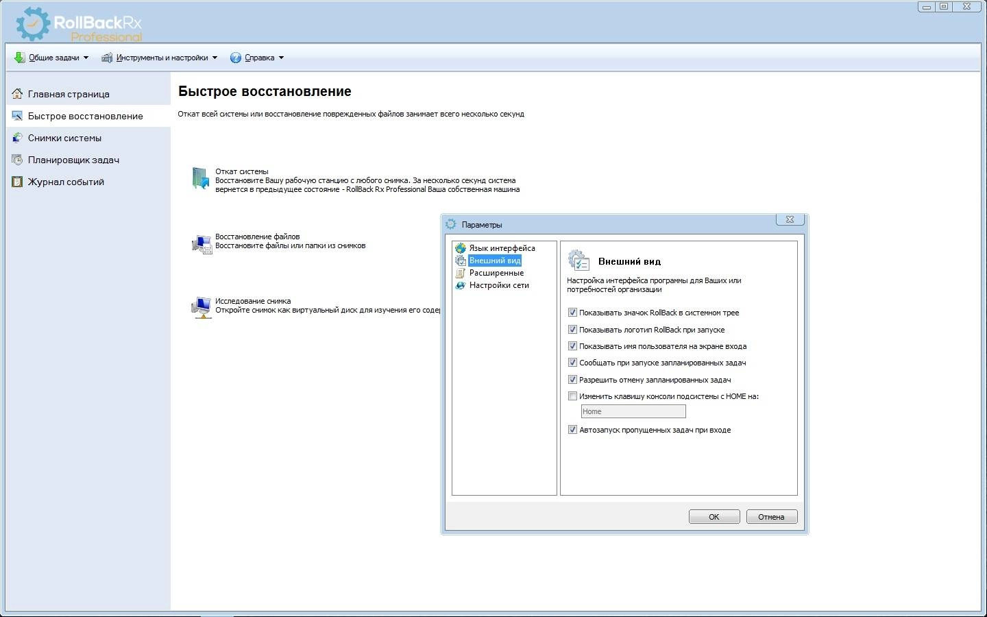Open the Общие задачи menu
This screenshot has width=987, height=617.
pos(54,58)
